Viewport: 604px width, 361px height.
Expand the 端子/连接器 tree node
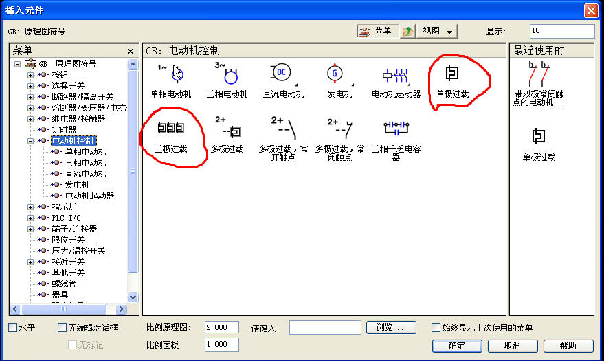(30, 229)
